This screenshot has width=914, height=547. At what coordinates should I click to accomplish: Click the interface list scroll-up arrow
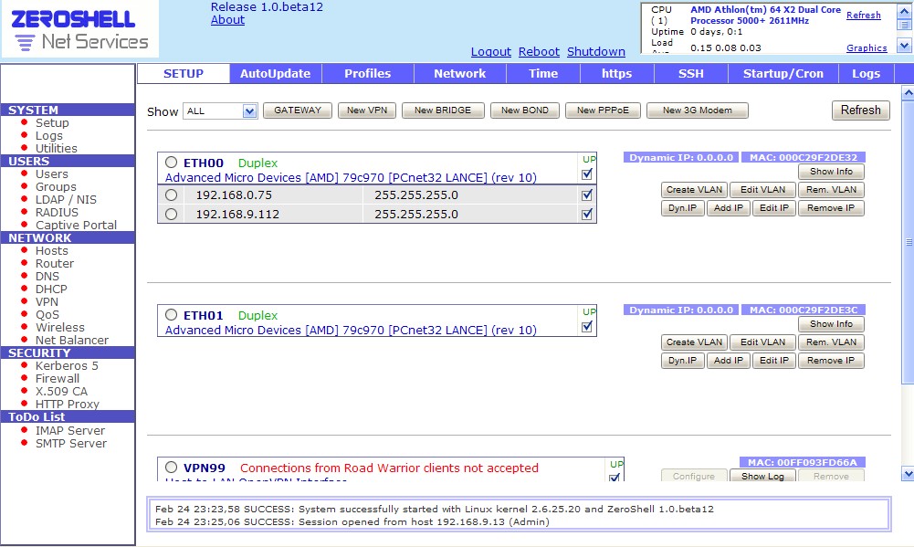[x=908, y=93]
